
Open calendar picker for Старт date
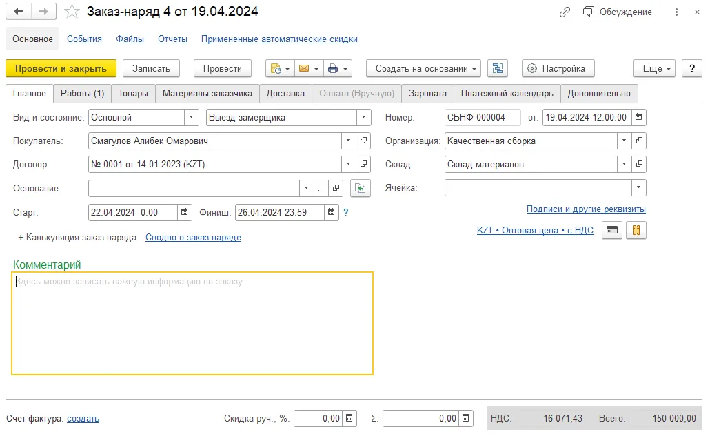click(184, 212)
